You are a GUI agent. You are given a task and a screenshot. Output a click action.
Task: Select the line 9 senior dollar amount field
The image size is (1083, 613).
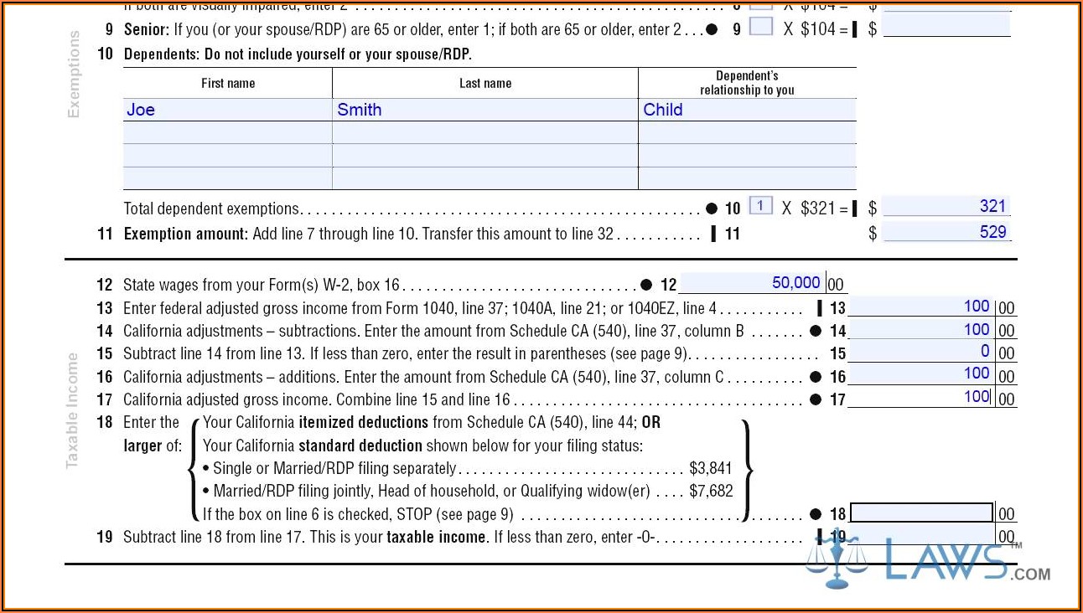coord(946,27)
